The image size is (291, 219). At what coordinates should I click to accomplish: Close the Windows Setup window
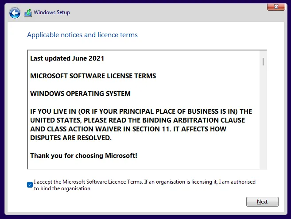276,6
